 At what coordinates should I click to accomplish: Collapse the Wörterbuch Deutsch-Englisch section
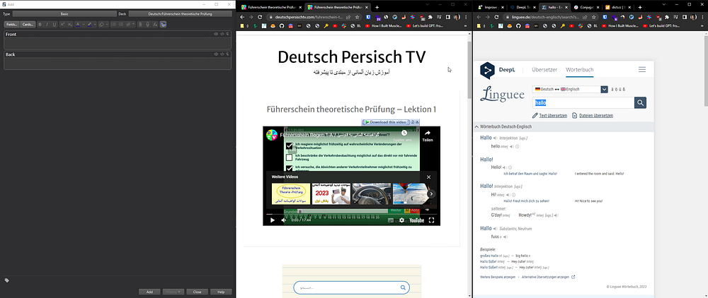click(x=476, y=126)
